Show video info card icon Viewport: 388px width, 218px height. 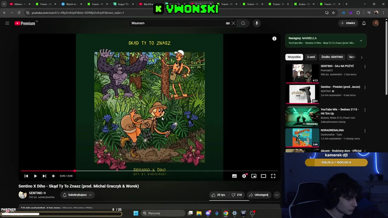pyautogui.click(x=274, y=38)
